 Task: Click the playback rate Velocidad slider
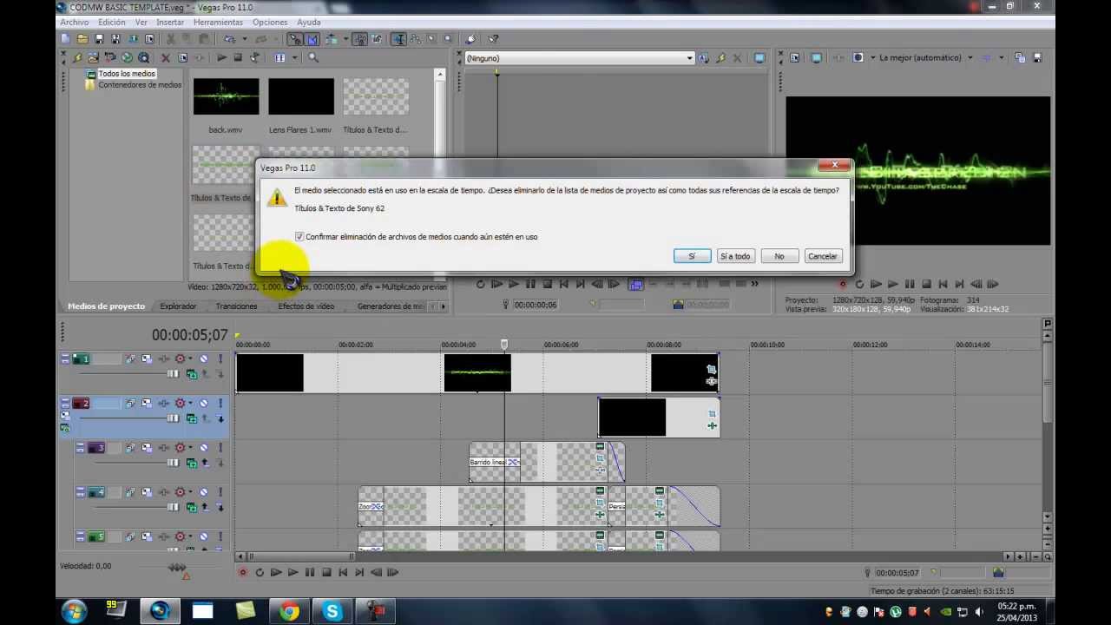[x=177, y=567]
